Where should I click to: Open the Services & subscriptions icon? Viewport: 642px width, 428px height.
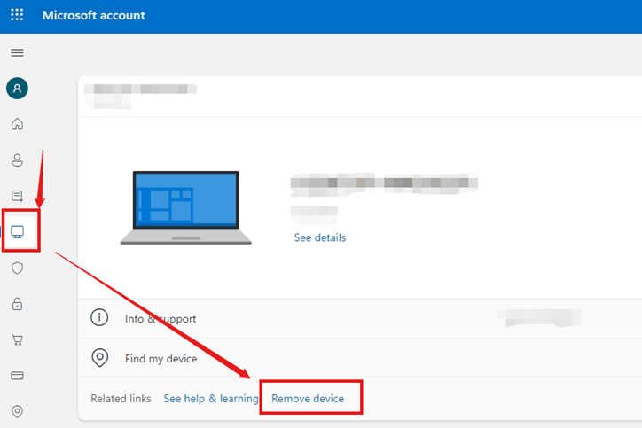tap(17, 196)
